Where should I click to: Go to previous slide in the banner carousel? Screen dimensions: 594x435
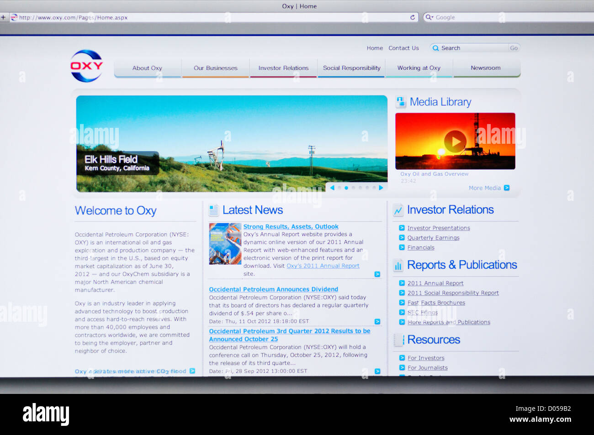pos(332,188)
